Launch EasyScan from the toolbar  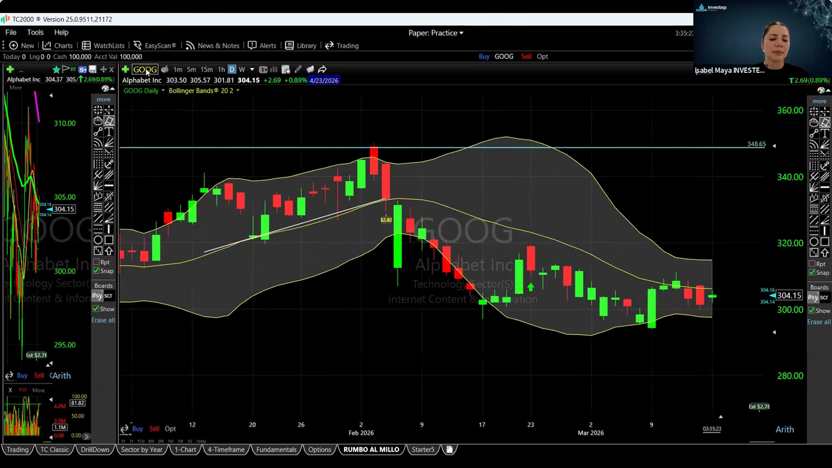coord(155,46)
